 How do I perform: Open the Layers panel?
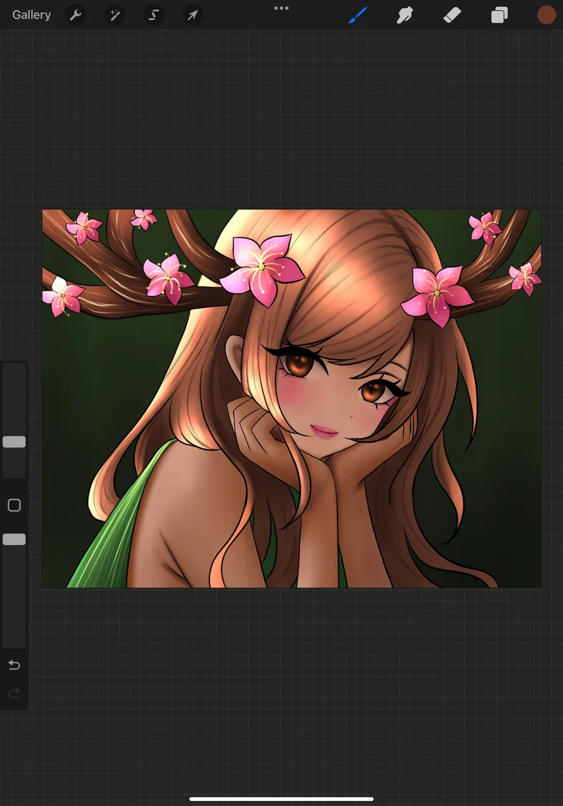click(499, 15)
